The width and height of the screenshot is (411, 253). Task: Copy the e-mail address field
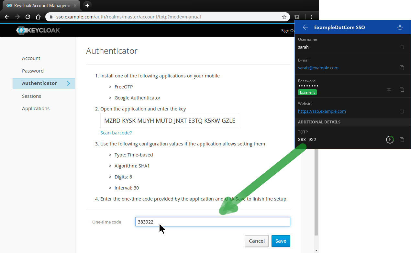tap(402, 68)
